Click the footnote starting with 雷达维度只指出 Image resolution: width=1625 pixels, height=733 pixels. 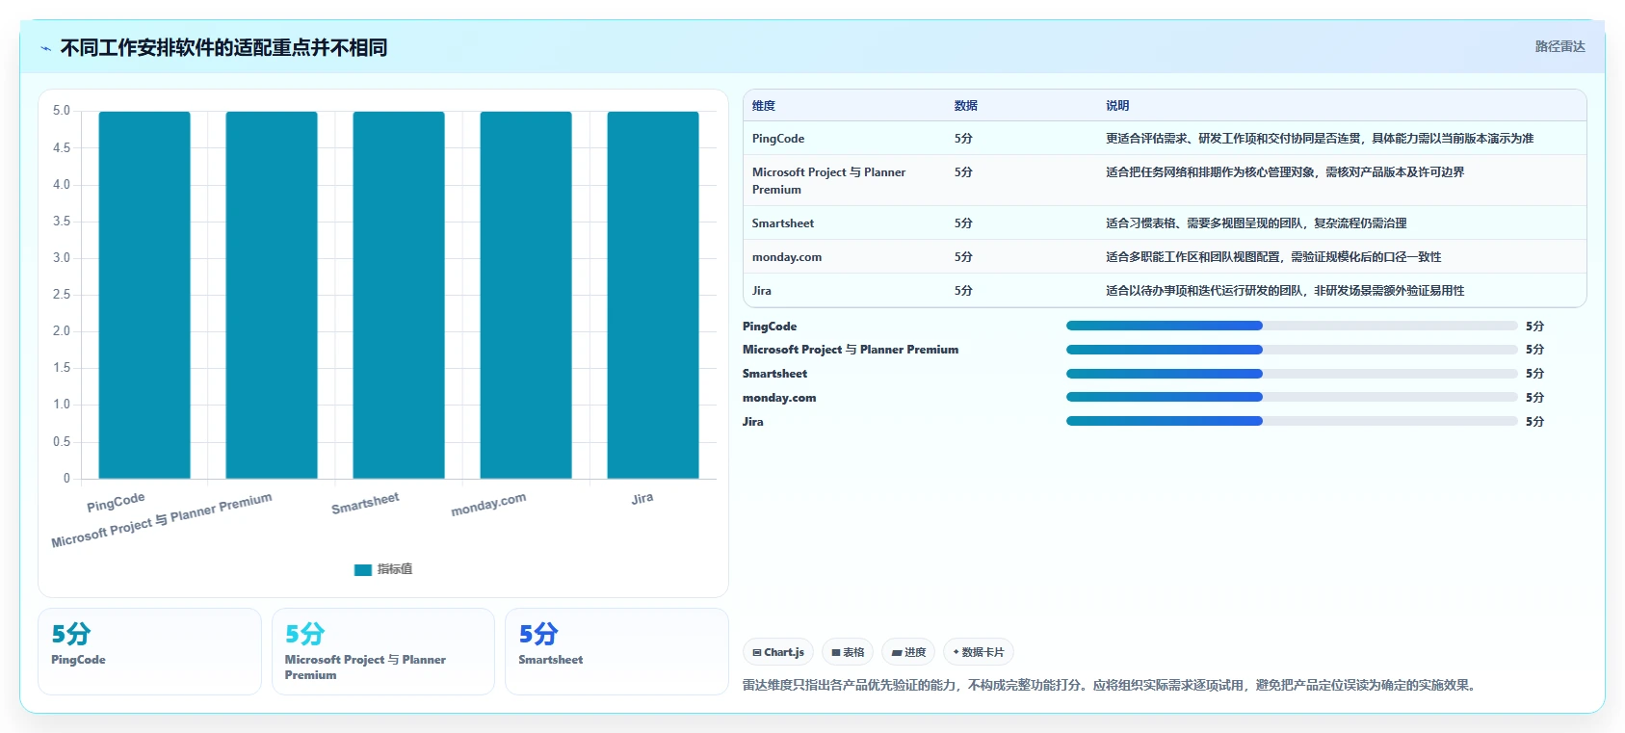point(1111,685)
